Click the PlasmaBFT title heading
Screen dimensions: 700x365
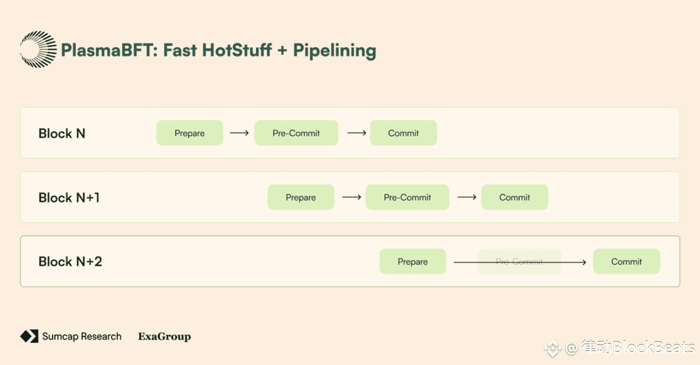pos(218,50)
